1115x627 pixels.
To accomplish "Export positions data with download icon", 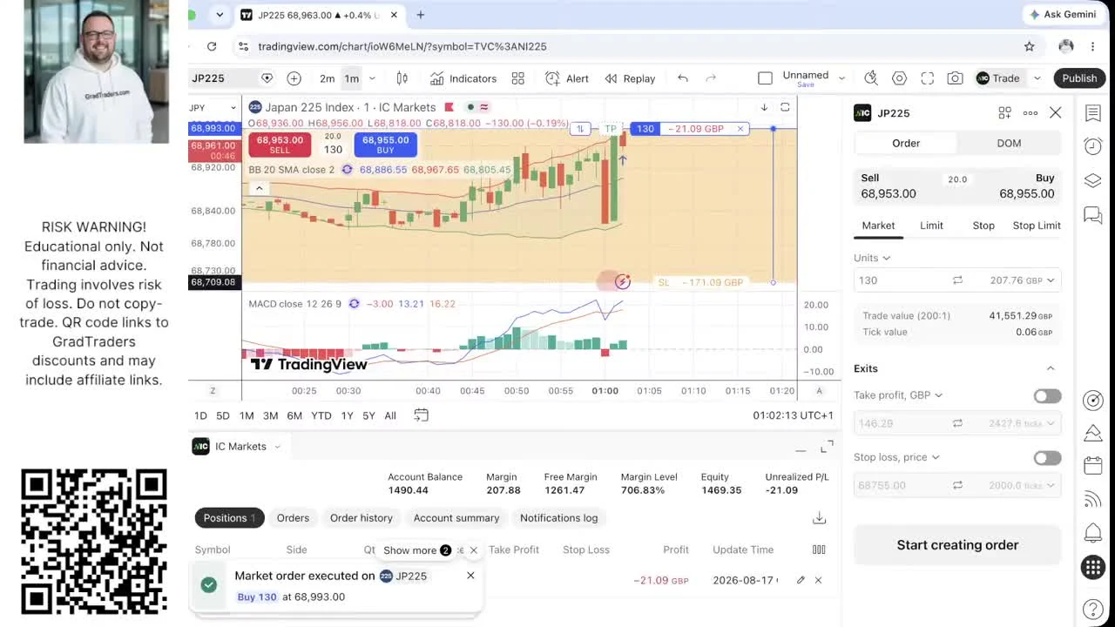I will click(x=819, y=518).
